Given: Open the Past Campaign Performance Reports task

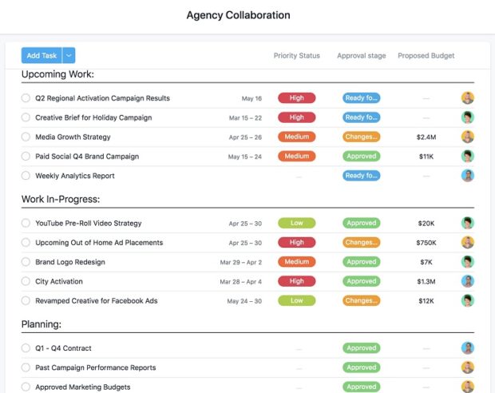Looking at the screenshot, I should [x=96, y=367].
